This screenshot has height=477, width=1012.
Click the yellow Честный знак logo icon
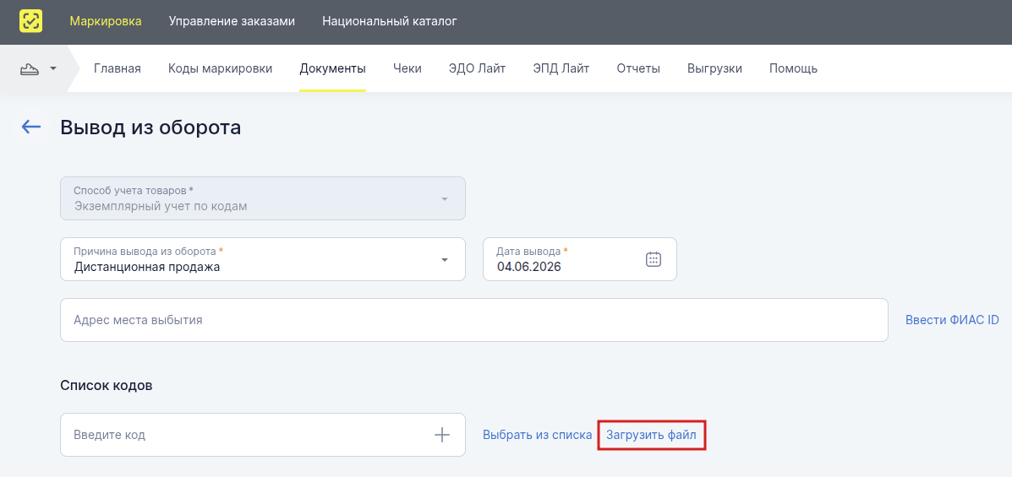pyautogui.click(x=31, y=21)
